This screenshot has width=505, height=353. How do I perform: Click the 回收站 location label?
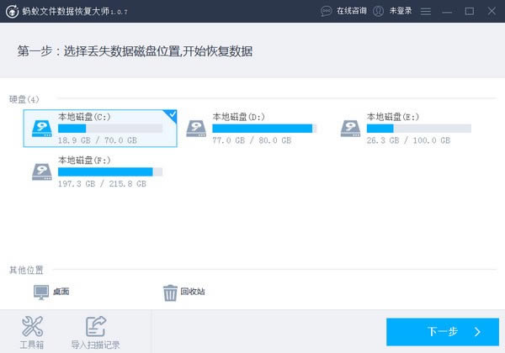tap(193, 292)
